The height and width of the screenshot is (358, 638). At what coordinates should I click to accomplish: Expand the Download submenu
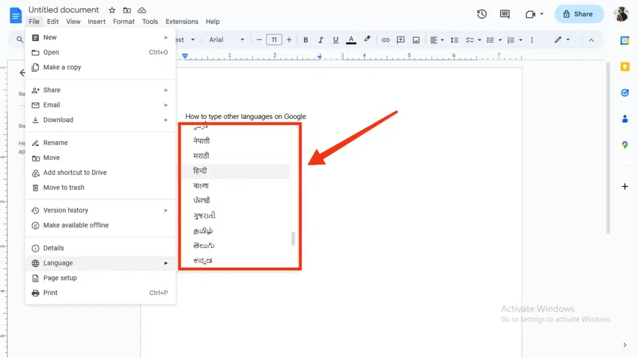(100, 120)
